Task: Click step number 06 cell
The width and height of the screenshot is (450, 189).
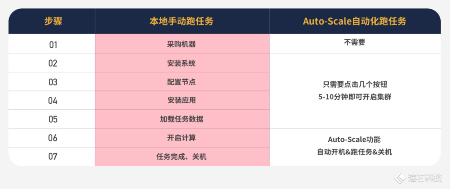Action: click(x=53, y=138)
